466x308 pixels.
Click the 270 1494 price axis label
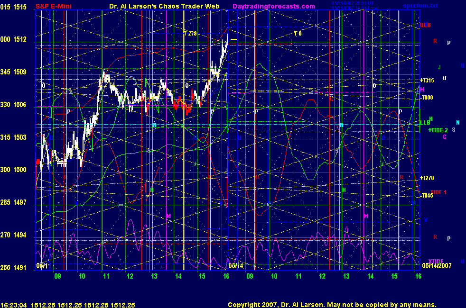(x=13, y=235)
